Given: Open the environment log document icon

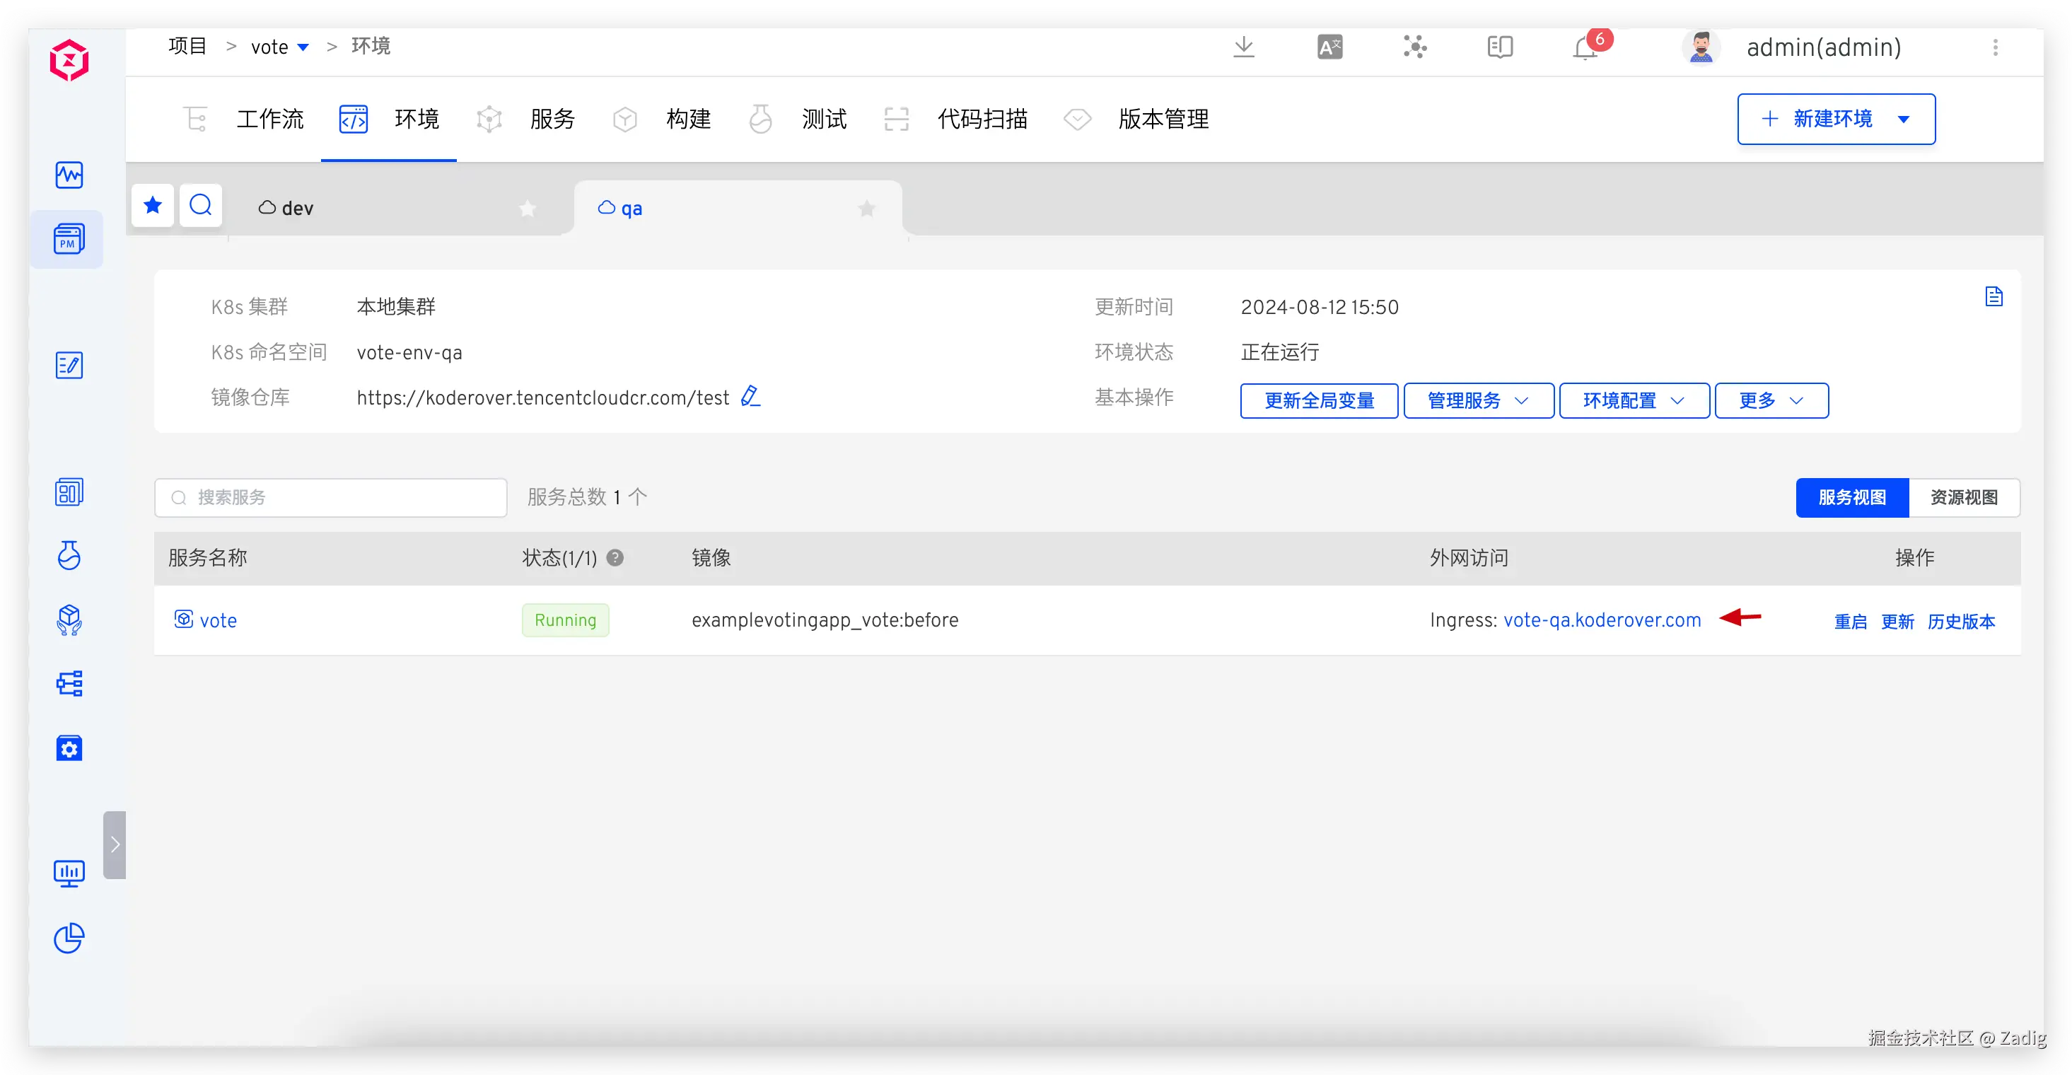Looking at the screenshot, I should pos(1994,297).
